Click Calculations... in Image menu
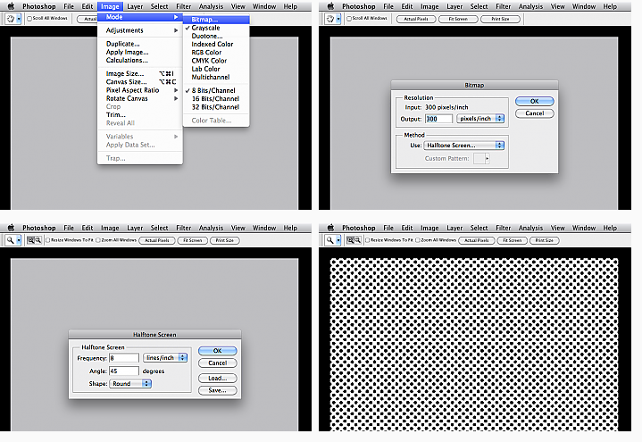642x442 pixels. pos(140,60)
